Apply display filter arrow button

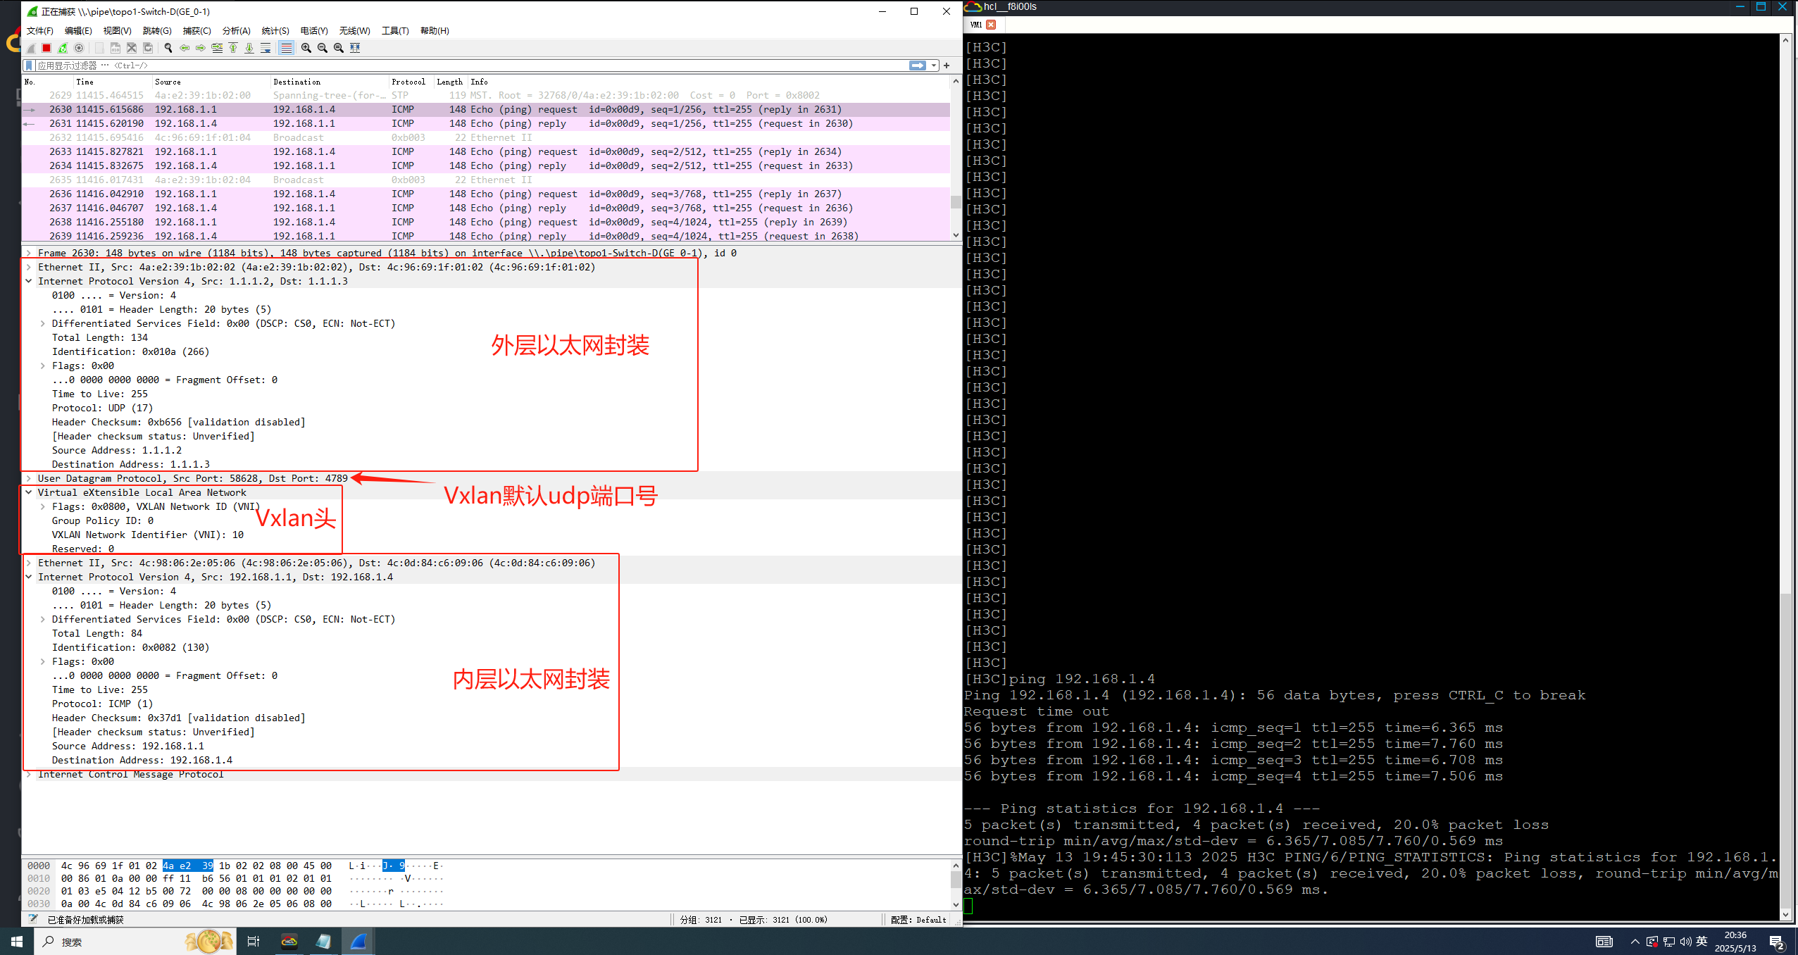point(917,65)
